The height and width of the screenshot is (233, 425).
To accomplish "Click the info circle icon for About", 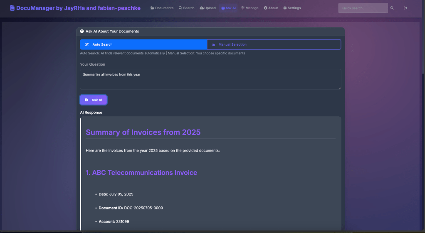I will 265,8.
